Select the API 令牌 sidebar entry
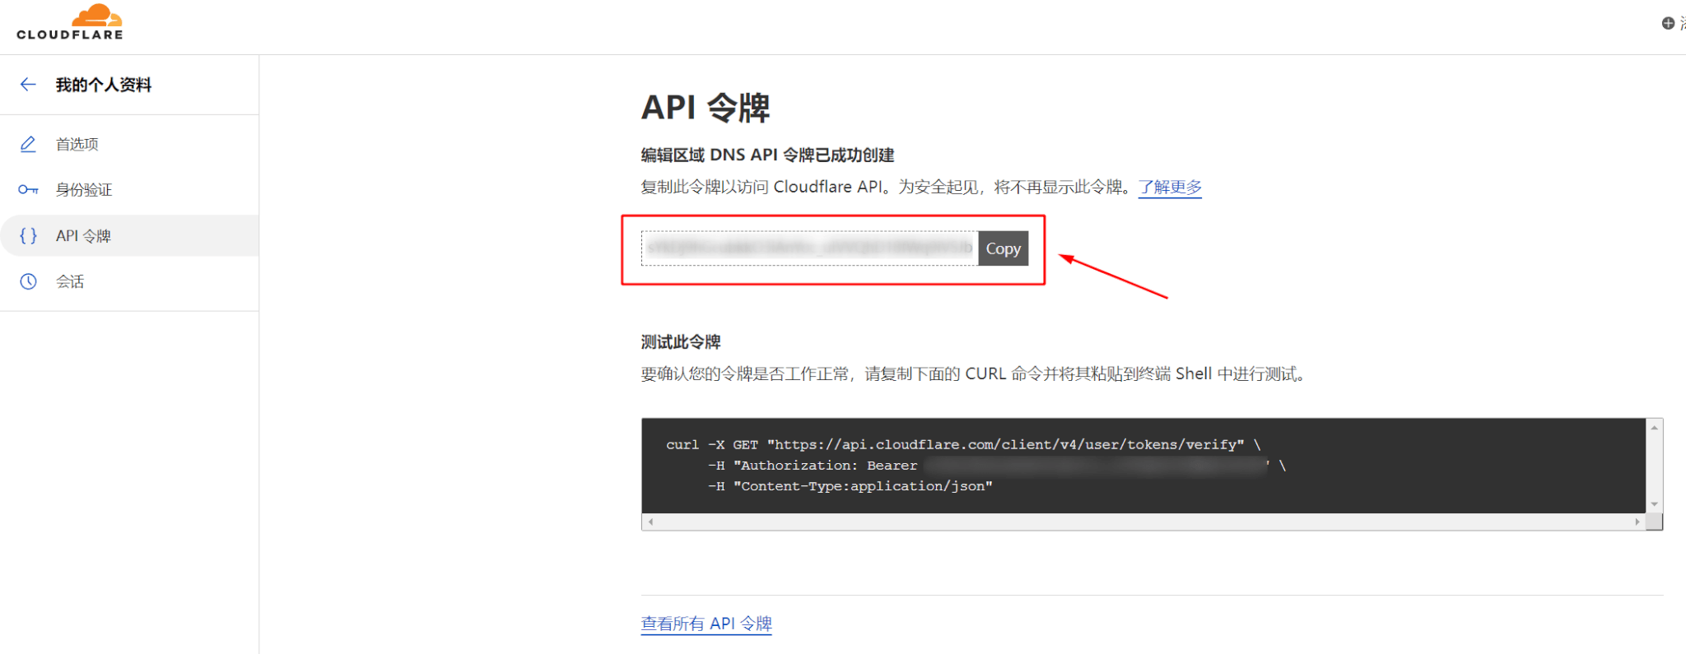This screenshot has height=654, width=1686. [83, 236]
